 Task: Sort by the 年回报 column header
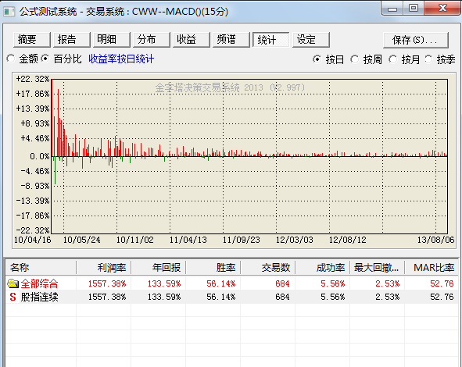159,268
